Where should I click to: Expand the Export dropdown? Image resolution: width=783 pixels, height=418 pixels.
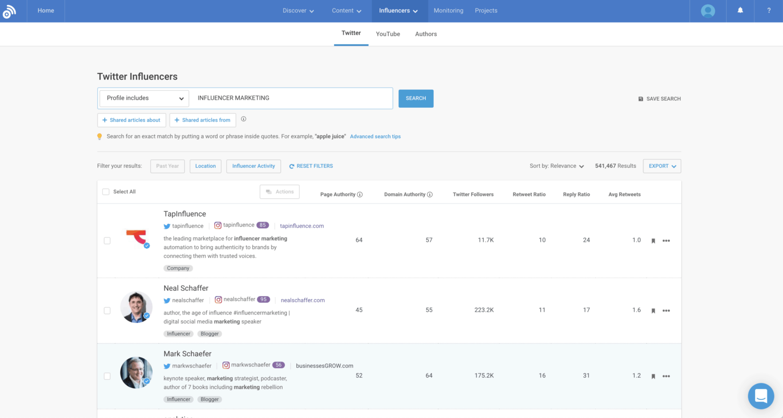point(662,166)
